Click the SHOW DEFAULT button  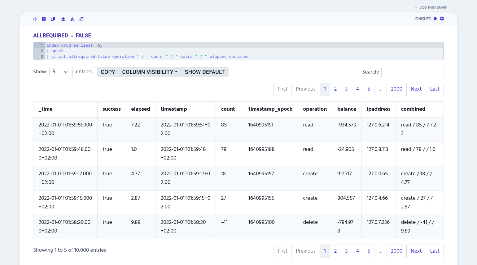(x=205, y=72)
